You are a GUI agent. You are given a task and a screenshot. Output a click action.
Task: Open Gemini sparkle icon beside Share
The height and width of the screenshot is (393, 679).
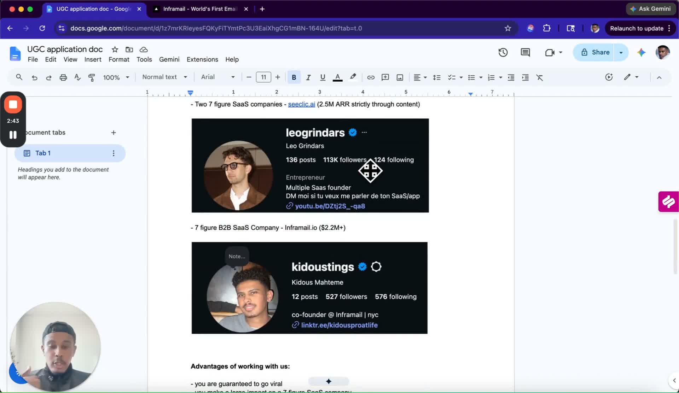(x=641, y=53)
